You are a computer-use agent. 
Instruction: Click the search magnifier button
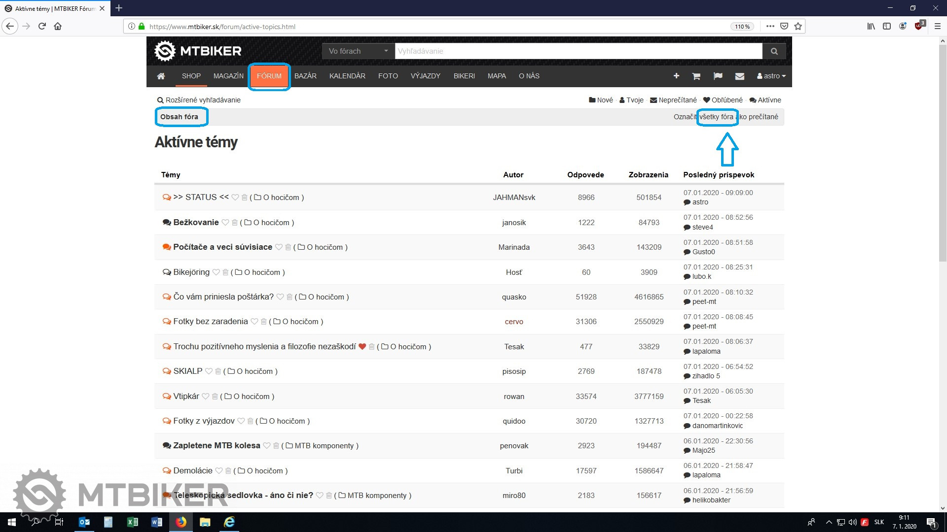click(x=774, y=51)
